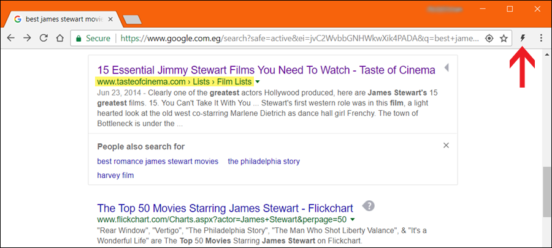This screenshot has width=552, height=248.
Task: Click gray triangle beside Taste of Cinema result
Action: tap(447, 68)
